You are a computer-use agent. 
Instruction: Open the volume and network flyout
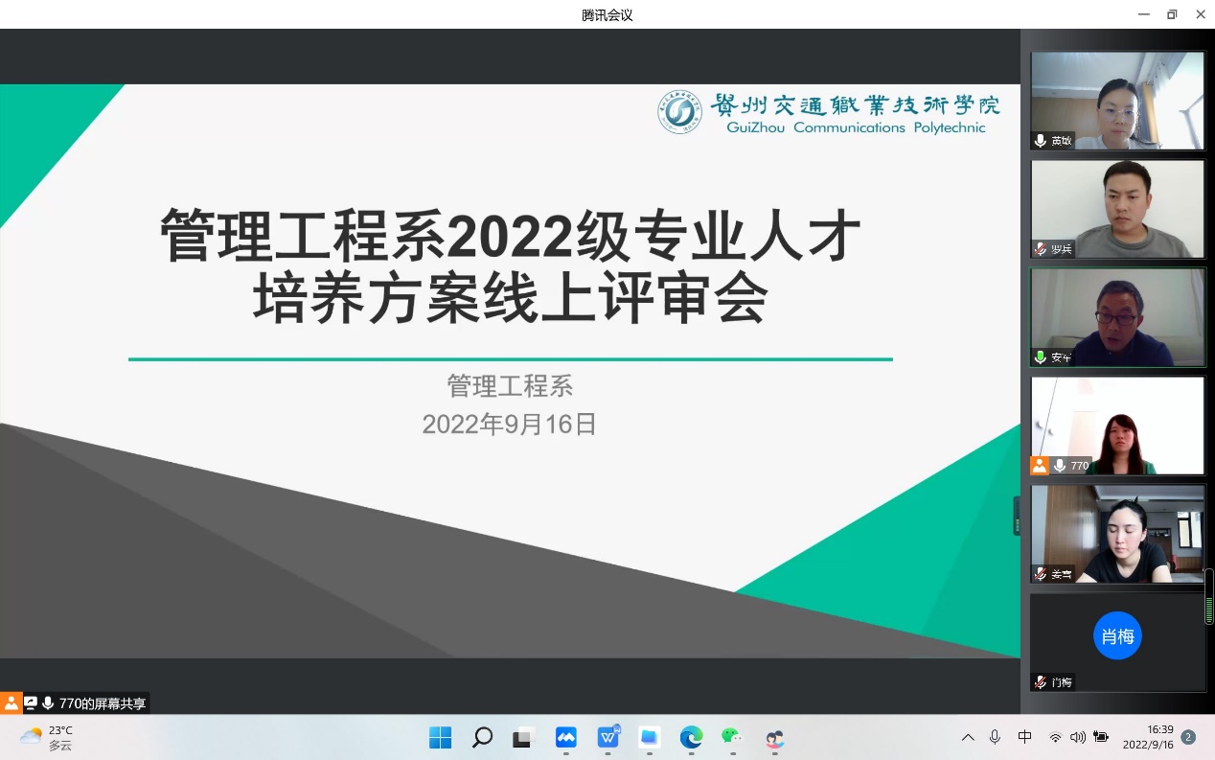1078,737
